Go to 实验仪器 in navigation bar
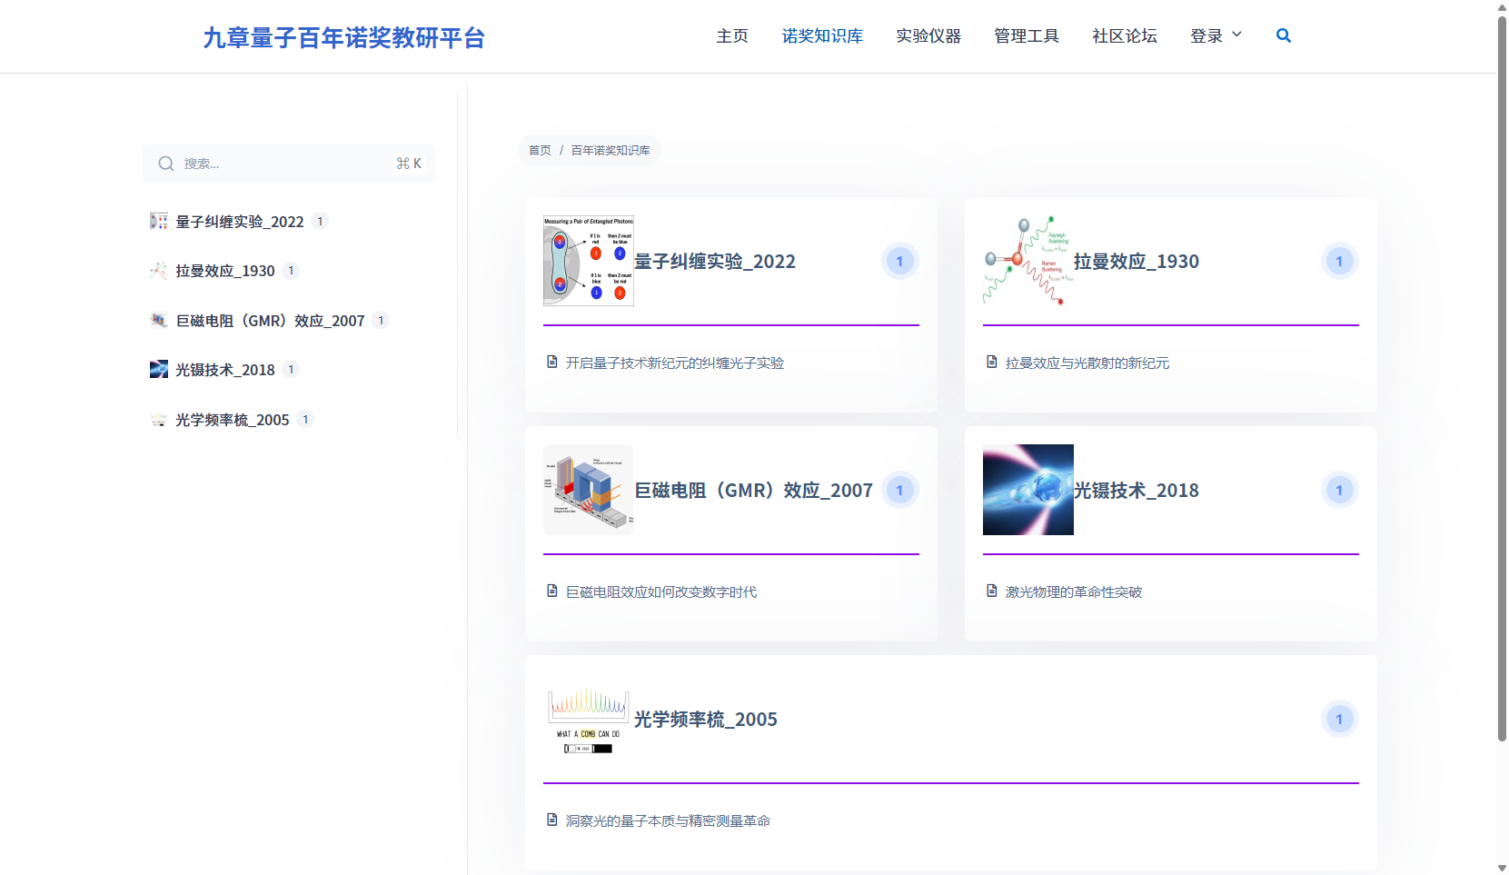1509x875 pixels. coord(928,35)
